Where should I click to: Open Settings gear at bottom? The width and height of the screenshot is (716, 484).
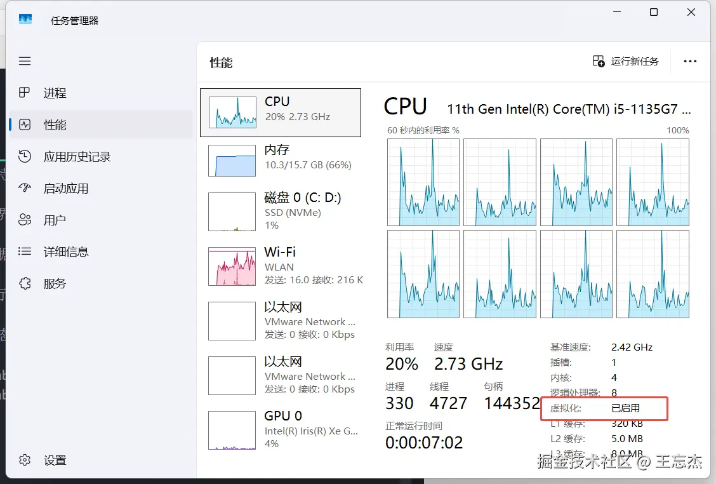[x=25, y=460]
